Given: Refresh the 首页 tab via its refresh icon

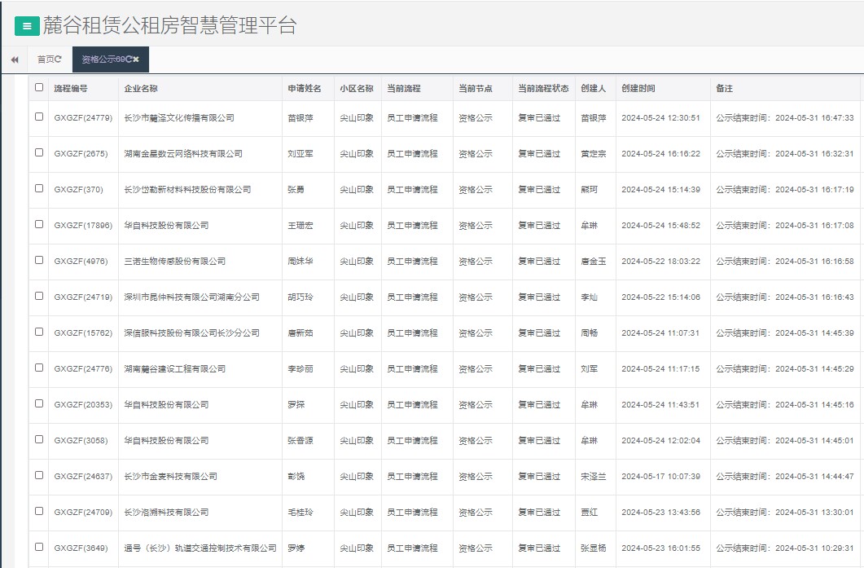Looking at the screenshot, I should pyautogui.click(x=59, y=59).
